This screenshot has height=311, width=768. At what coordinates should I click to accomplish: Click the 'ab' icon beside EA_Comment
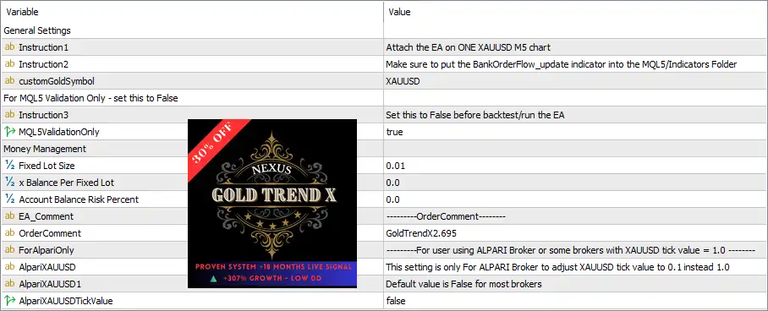click(x=10, y=216)
